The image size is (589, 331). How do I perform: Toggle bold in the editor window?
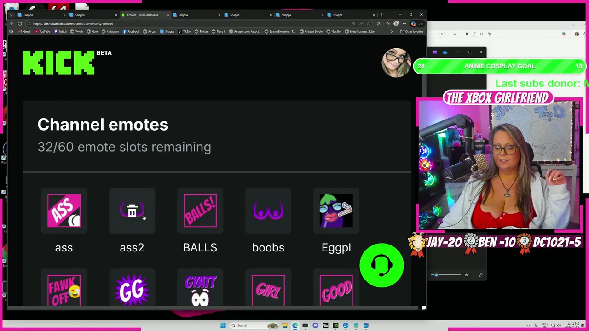pyautogui.click(x=467, y=34)
